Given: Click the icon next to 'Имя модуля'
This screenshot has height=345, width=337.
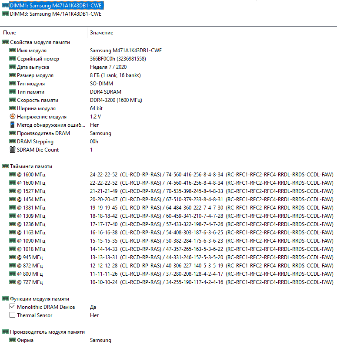Looking at the screenshot, I should click(x=12, y=50).
